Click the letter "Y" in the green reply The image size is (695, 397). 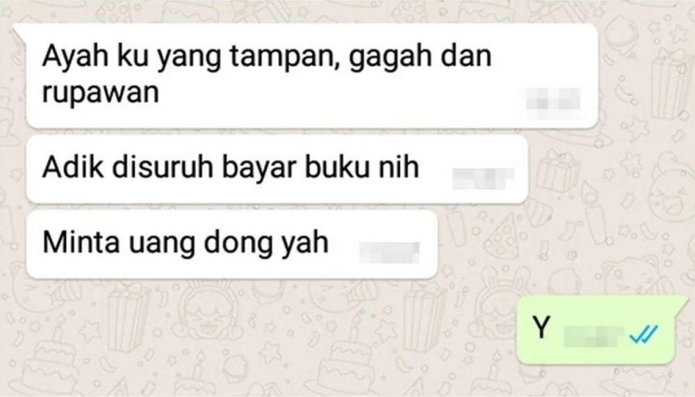(x=541, y=327)
